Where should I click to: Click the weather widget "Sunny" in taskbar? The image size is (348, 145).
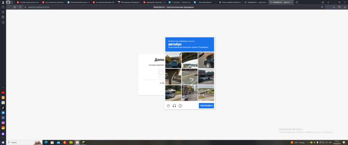click(298, 143)
